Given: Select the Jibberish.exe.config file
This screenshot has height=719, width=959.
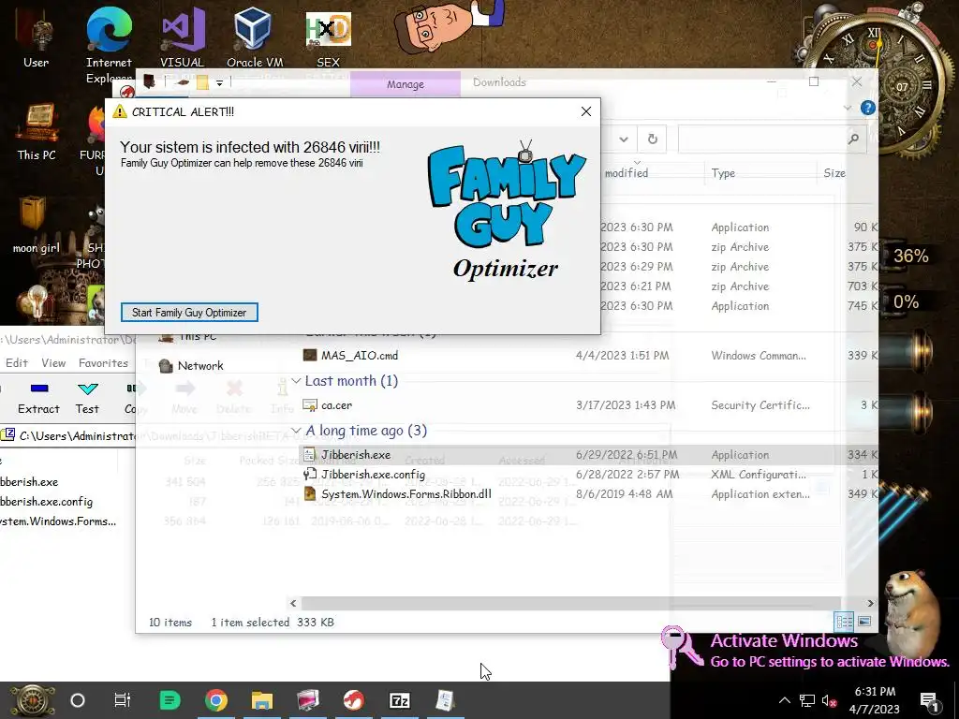Looking at the screenshot, I should click(x=373, y=474).
